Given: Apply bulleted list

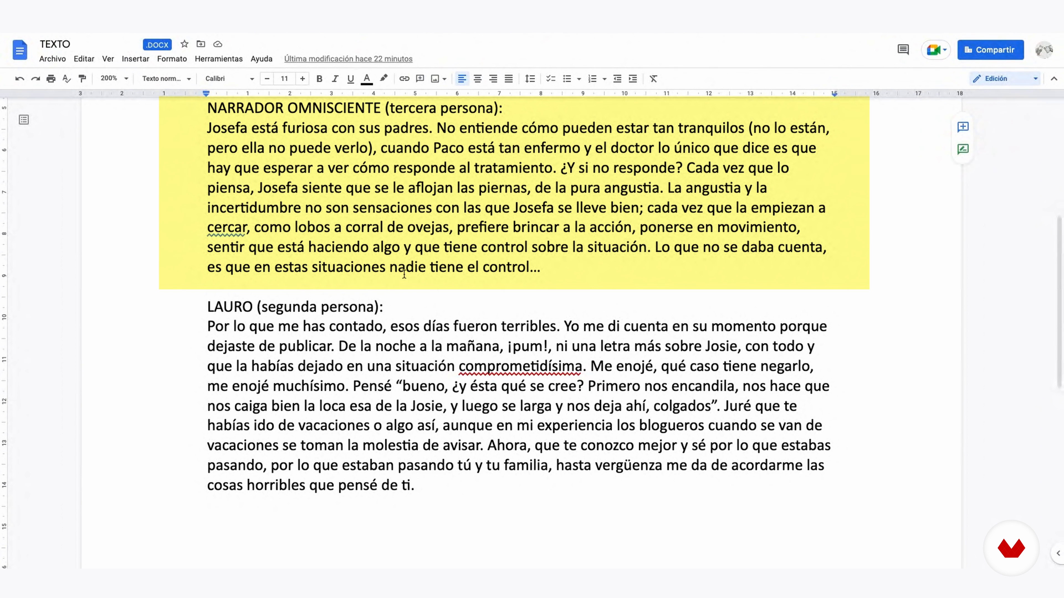Looking at the screenshot, I should point(567,78).
